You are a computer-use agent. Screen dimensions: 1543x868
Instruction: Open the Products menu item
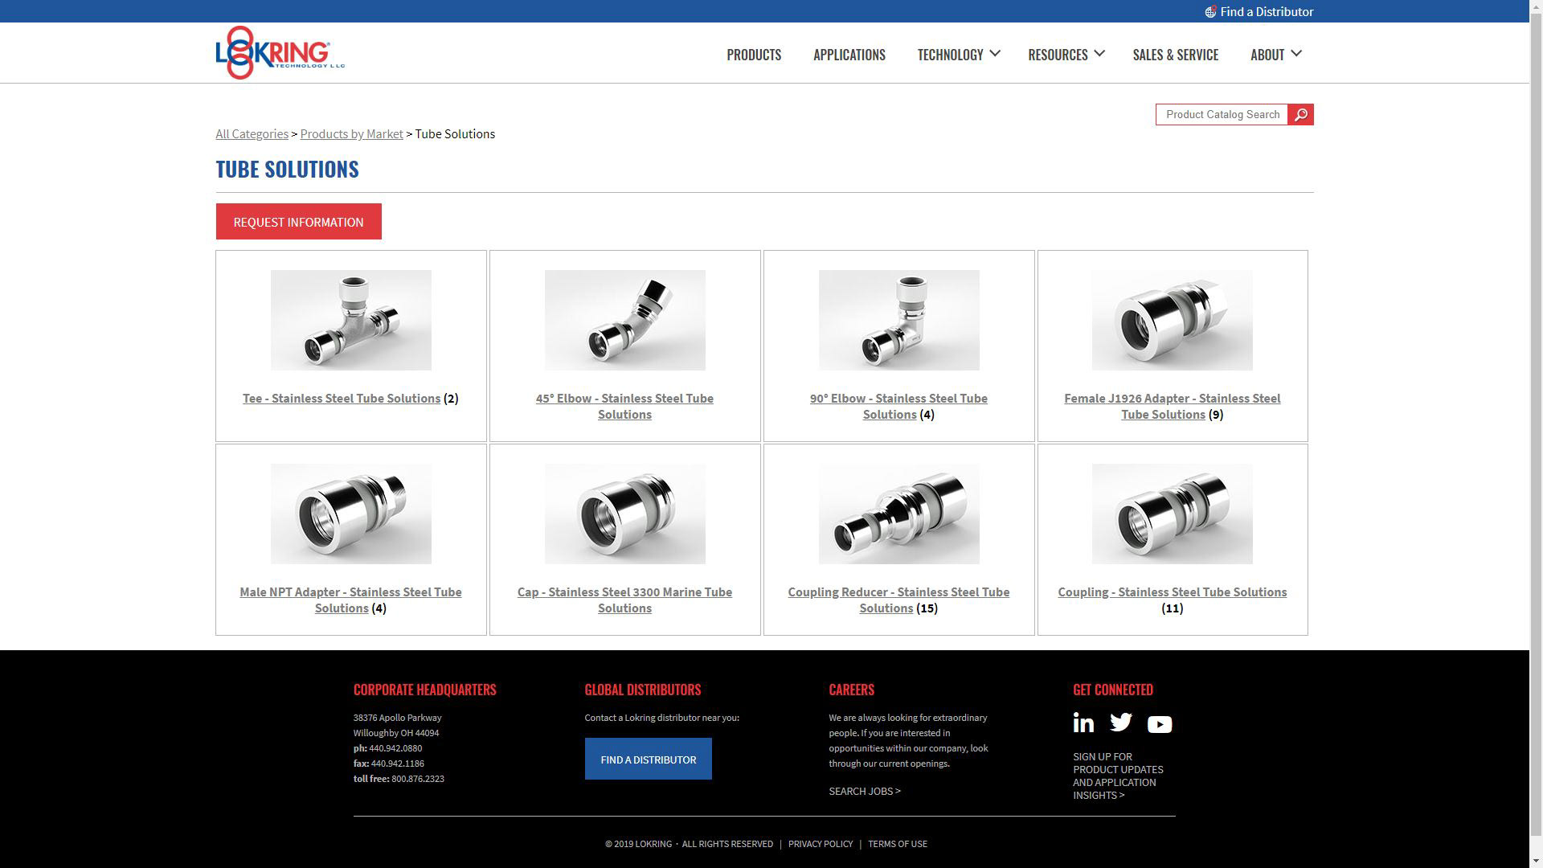[x=753, y=55]
